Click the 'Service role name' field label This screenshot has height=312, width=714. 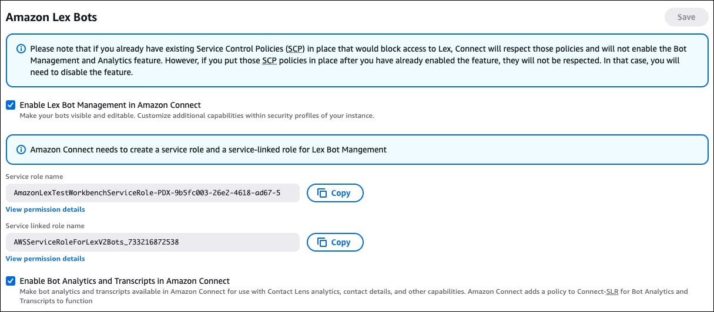tap(34, 177)
